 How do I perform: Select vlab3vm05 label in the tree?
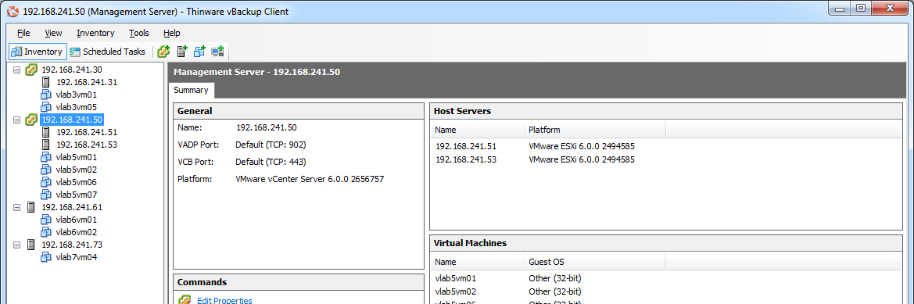tap(76, 107)
